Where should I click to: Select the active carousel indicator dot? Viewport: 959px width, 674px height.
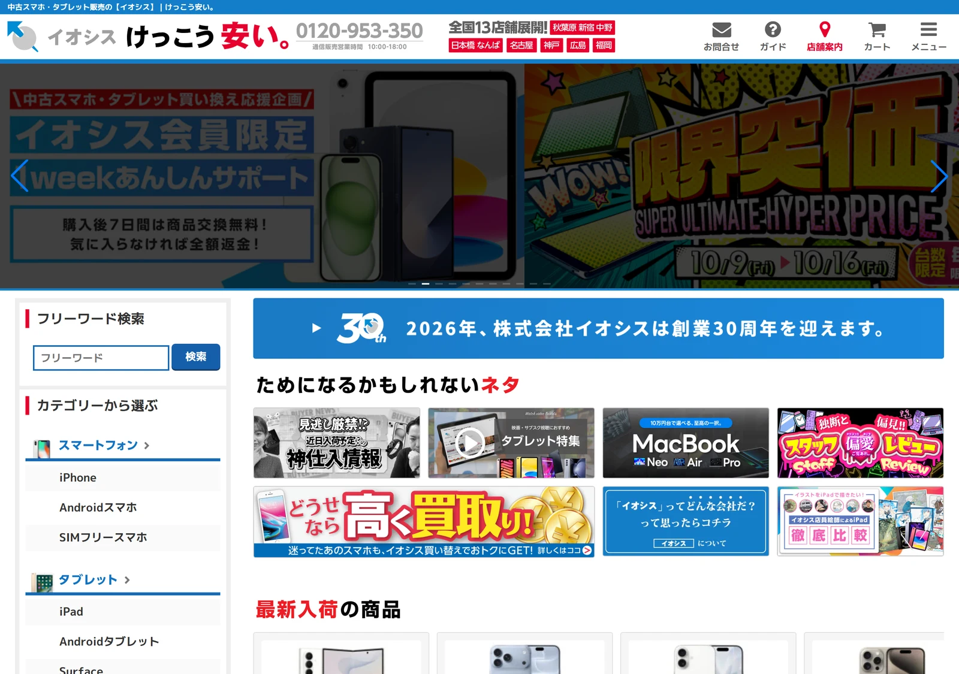point(426,283)
